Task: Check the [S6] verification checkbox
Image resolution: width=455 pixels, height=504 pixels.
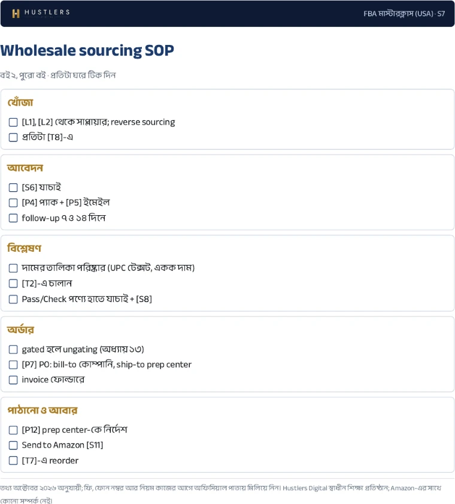Action: click(x=13, y=188)
